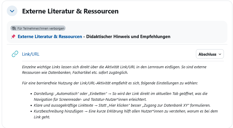The height and width of the screenshot is (128, 233).
Task: Click the crossed-out eye hidden icon
Action: [14, 28]
